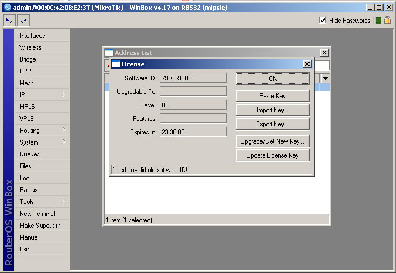
Task: Expand the IP submenu arrow
Action: 64,94
